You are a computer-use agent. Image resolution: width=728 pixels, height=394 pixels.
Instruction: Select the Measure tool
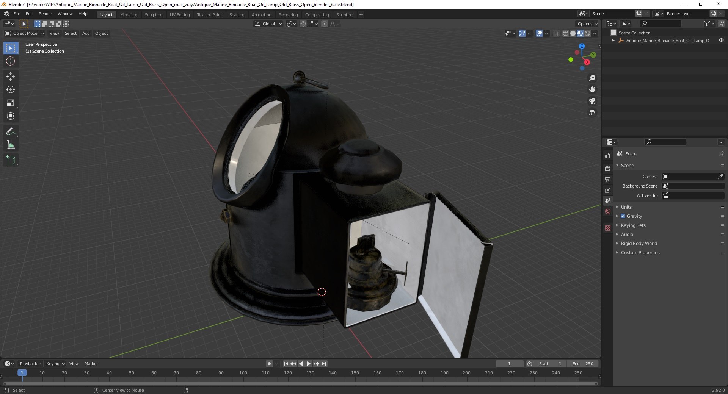11,145
